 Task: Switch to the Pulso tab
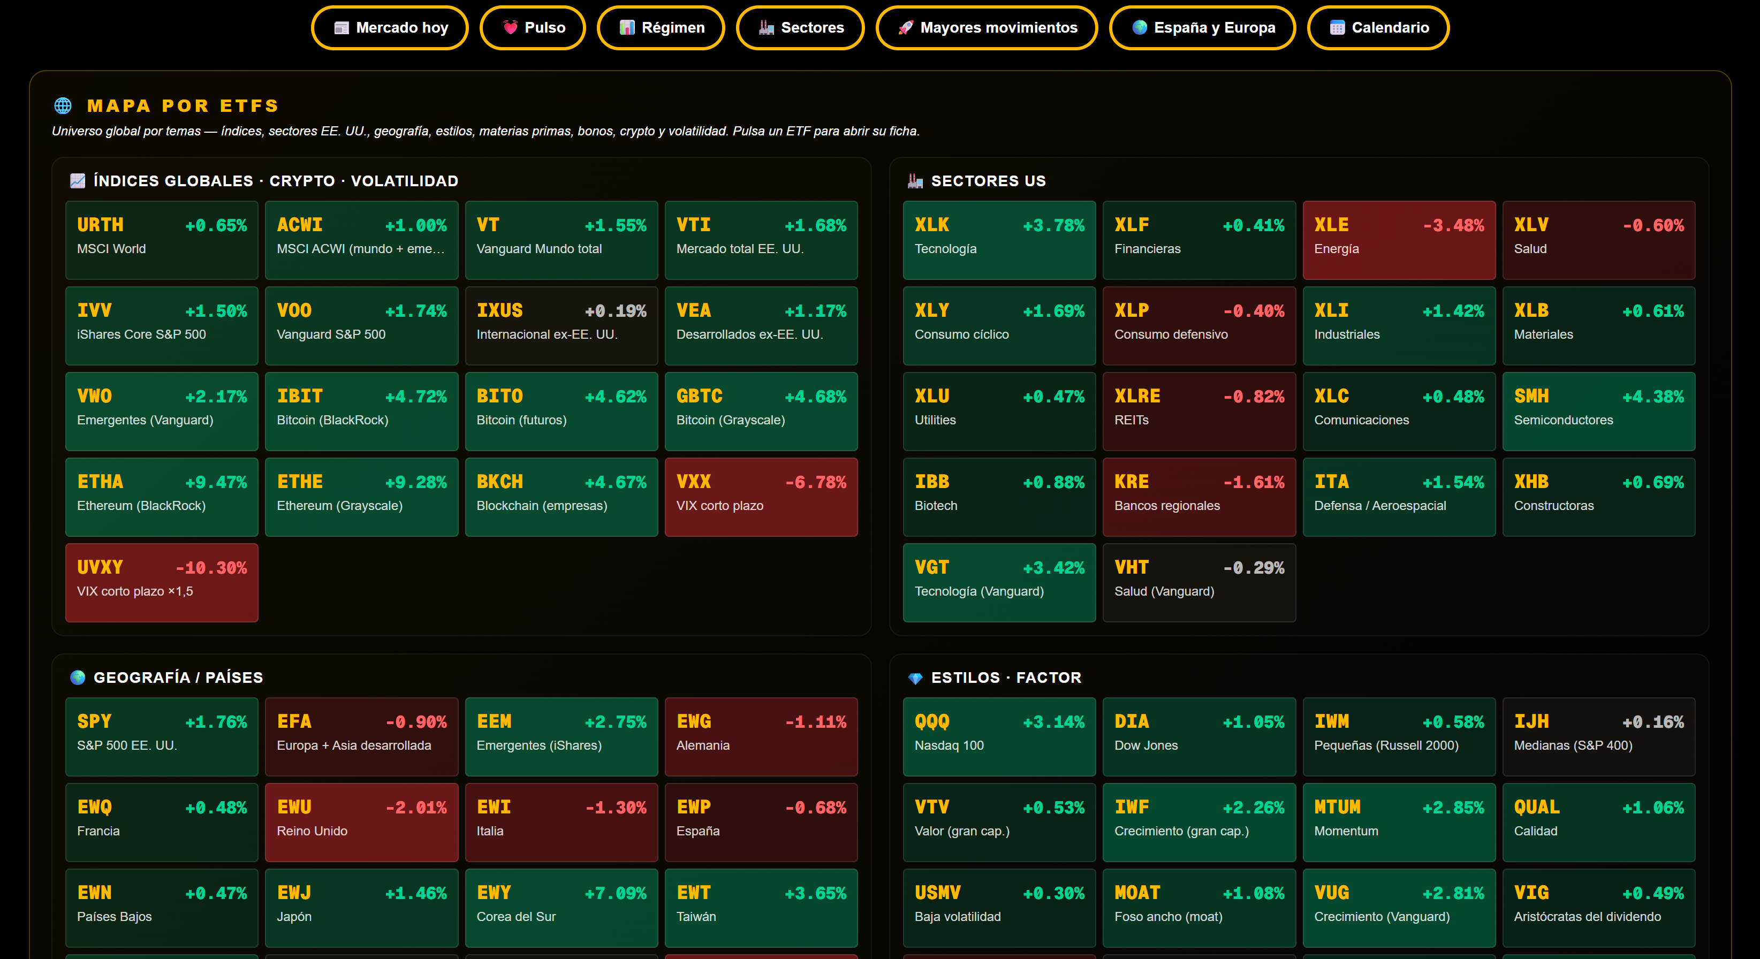[533, 28]
